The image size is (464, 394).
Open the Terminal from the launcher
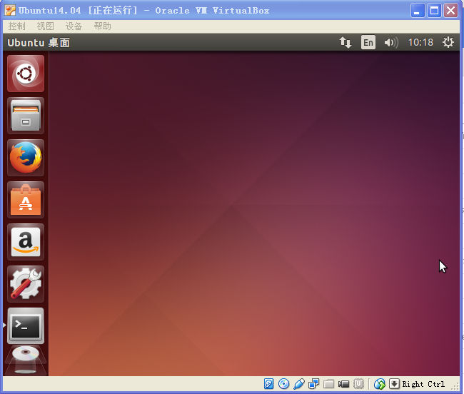pyautogui.click(x=26, y=325)
